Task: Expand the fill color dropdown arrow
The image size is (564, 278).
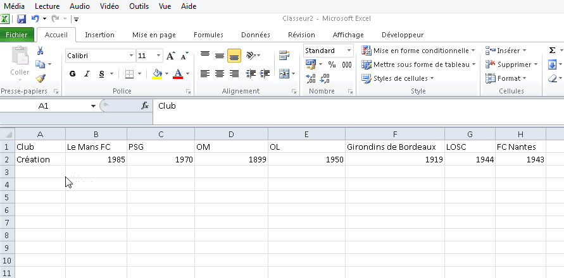Action: coord(167,74)
